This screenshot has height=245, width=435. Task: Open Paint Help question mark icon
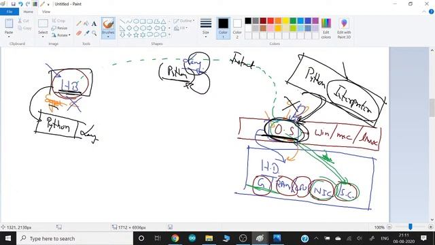tap(431, 12)
